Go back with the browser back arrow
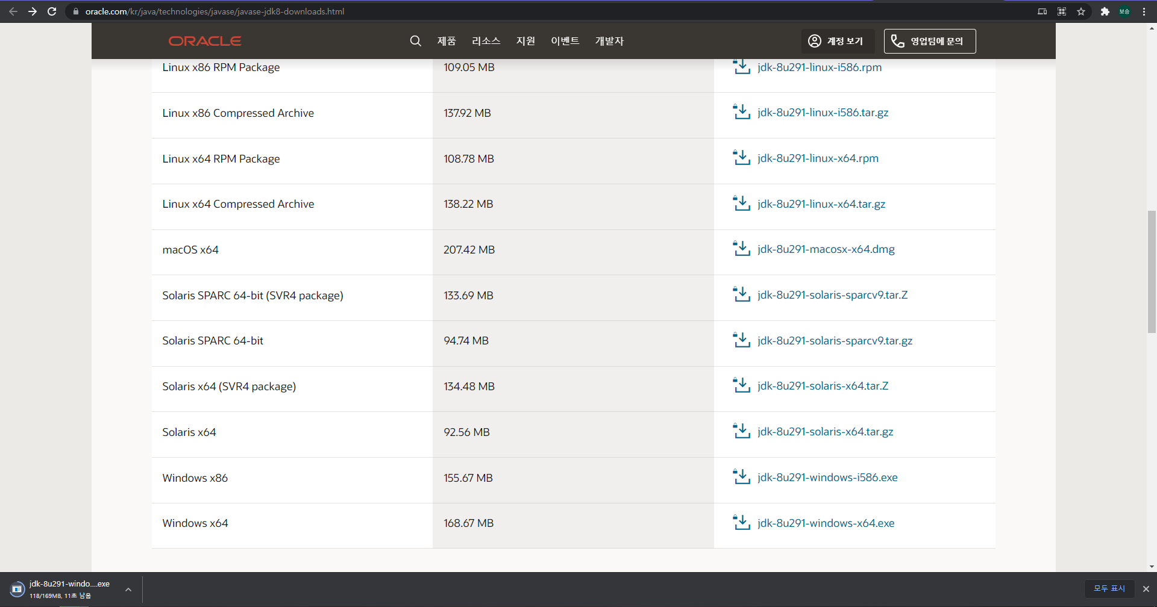Screen dimensions: 1157x607 tap(13, 11)
